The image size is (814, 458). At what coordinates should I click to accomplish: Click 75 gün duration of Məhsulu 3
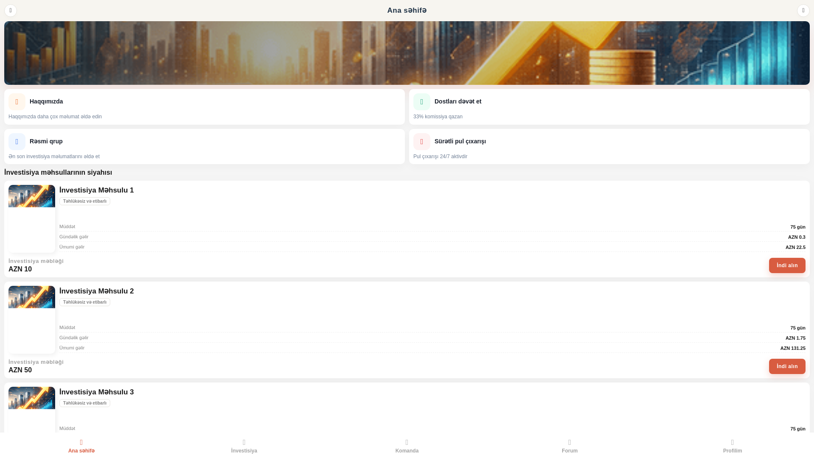coord(798,429)
